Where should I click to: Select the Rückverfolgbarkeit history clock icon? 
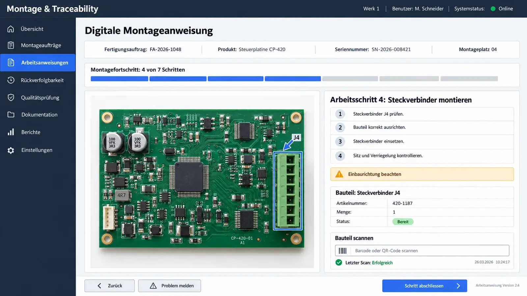(x=11, y=80)
